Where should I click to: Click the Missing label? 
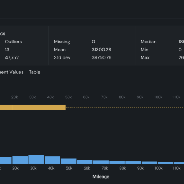[62, 42]
